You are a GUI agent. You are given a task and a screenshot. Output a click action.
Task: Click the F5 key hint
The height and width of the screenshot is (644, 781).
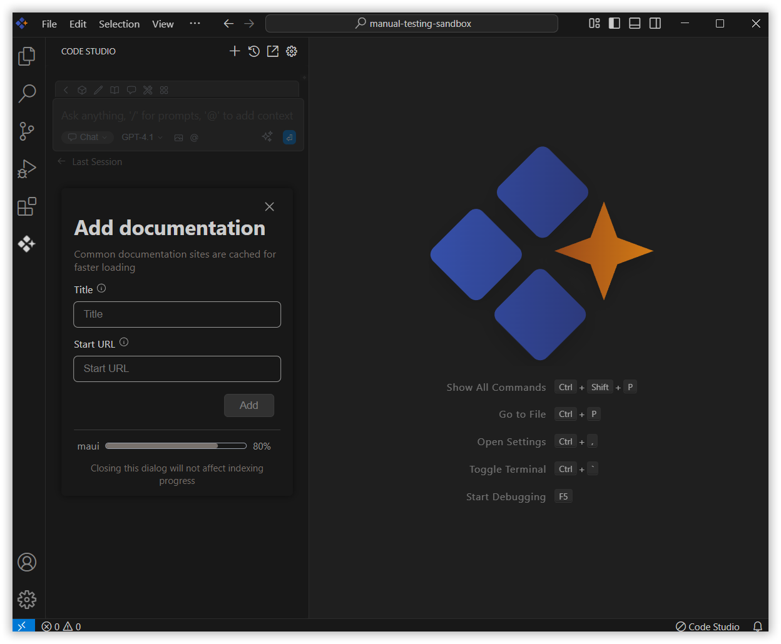coord(564,496)
